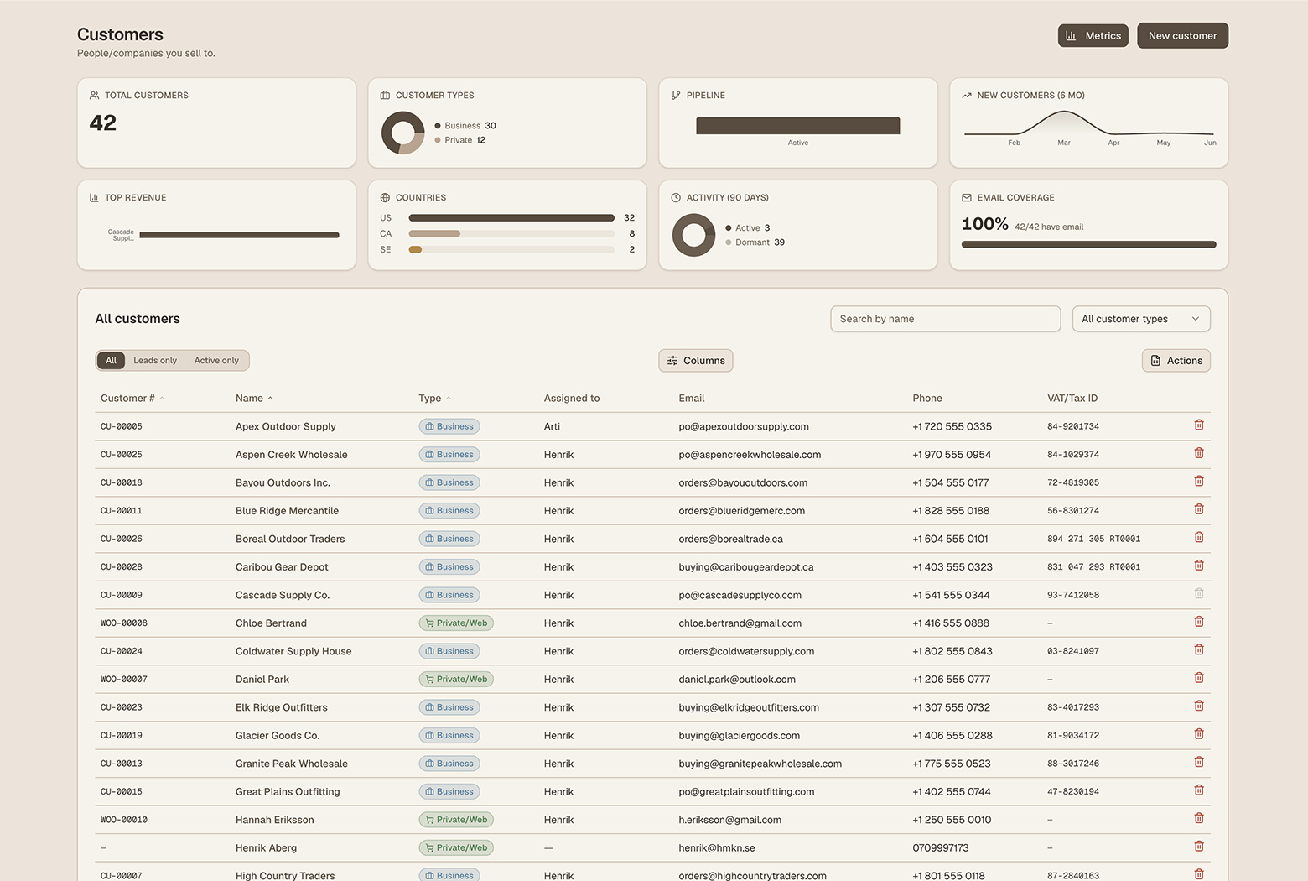Trash icon for Coldwater Supply House

click(x=1199, y=650)
